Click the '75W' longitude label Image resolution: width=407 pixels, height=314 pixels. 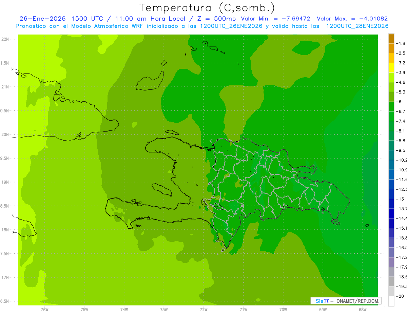84,309
